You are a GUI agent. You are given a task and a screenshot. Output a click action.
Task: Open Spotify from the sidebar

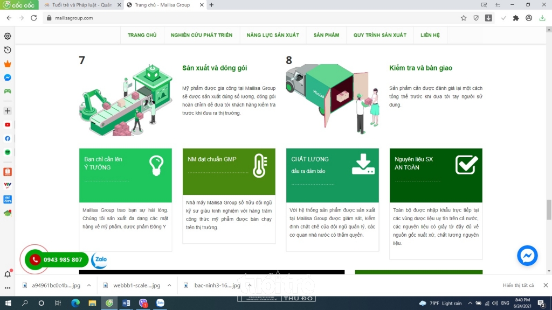[8, 152]
